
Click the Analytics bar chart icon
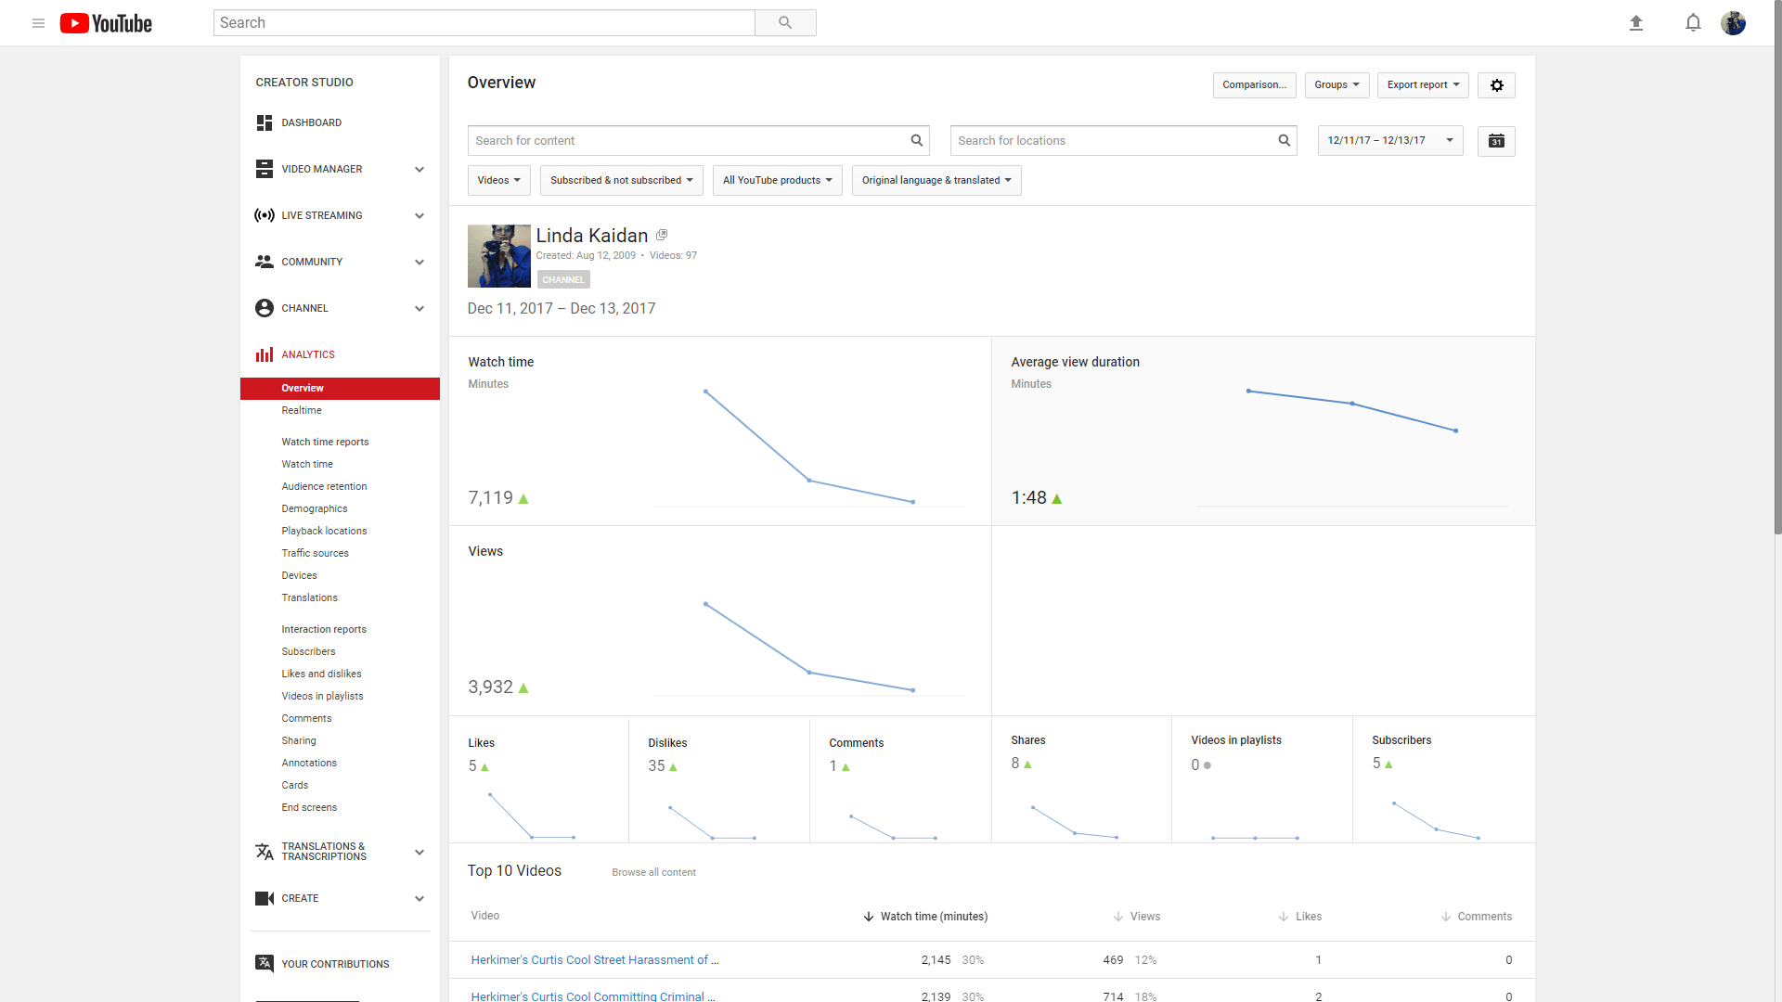point(265,354)
